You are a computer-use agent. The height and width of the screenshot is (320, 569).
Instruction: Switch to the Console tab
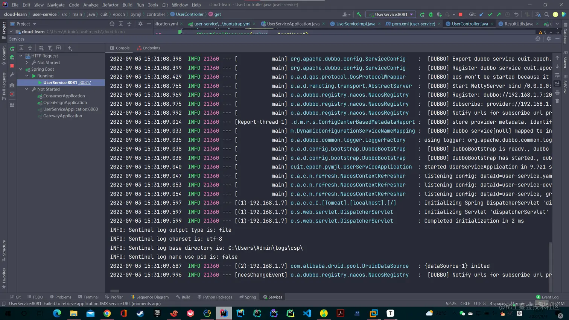coord(120,48)
